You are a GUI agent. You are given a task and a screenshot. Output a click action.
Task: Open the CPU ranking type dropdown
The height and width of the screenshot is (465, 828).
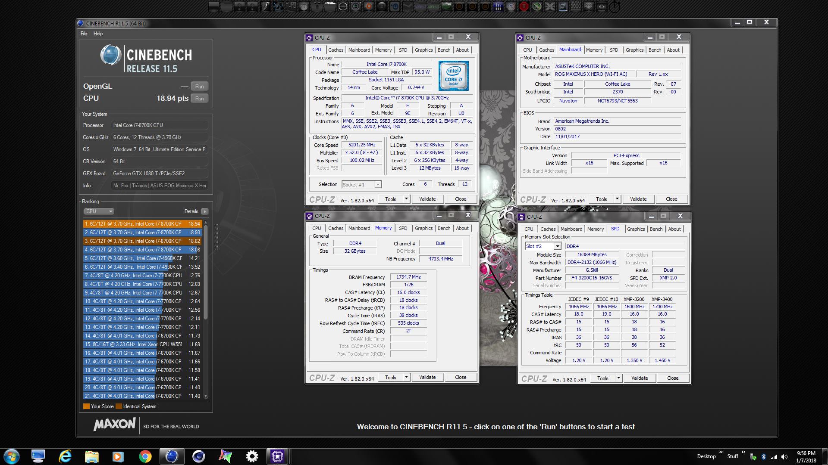[99, 211]
